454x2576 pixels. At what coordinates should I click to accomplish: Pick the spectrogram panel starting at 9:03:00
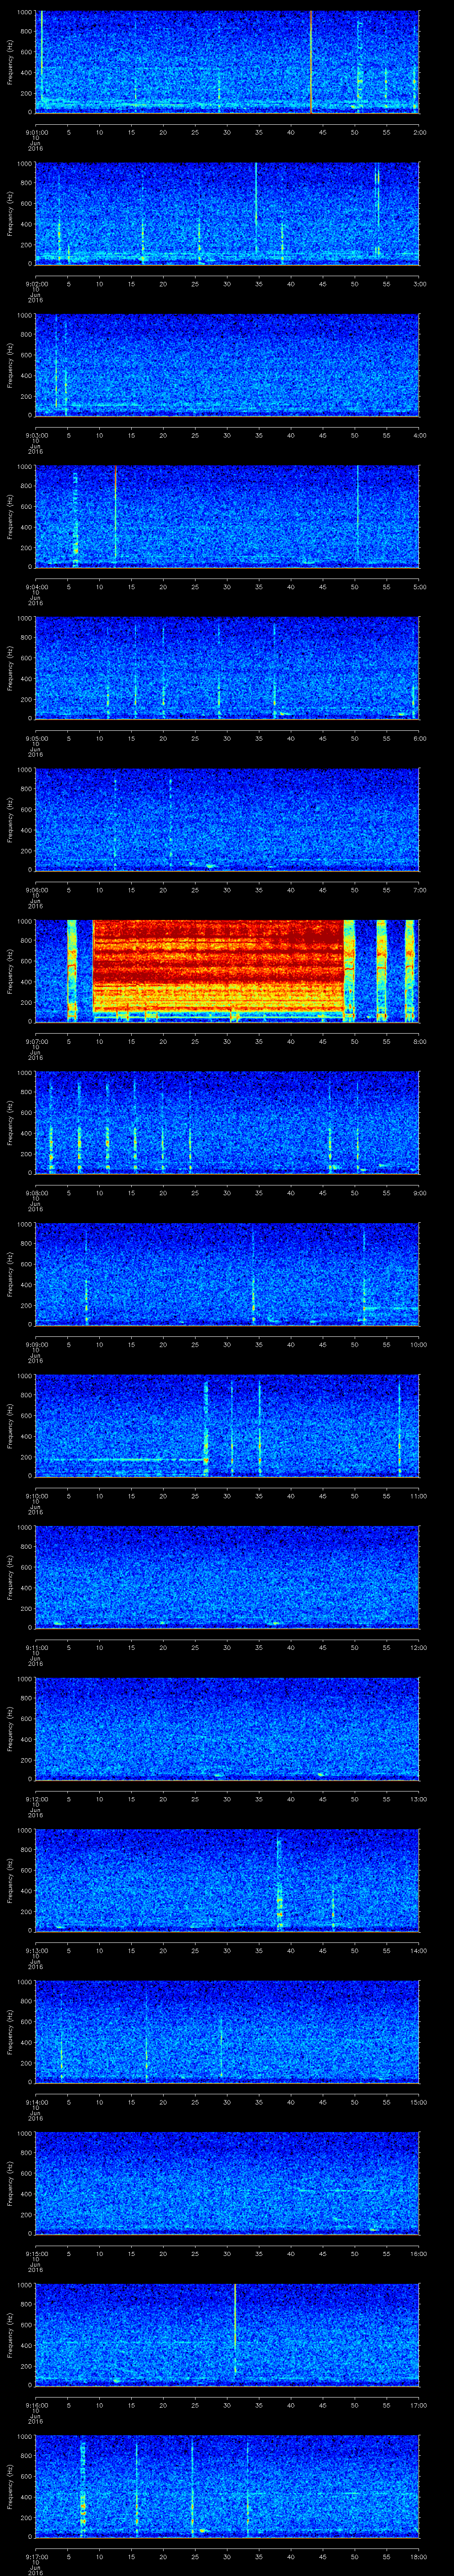[227, 365]
